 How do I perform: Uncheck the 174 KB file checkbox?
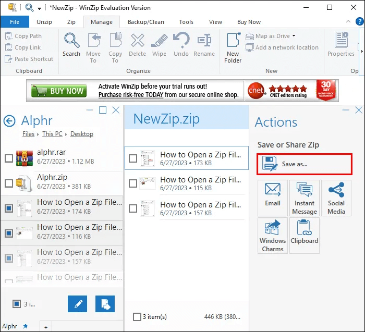tap(9, 208)
